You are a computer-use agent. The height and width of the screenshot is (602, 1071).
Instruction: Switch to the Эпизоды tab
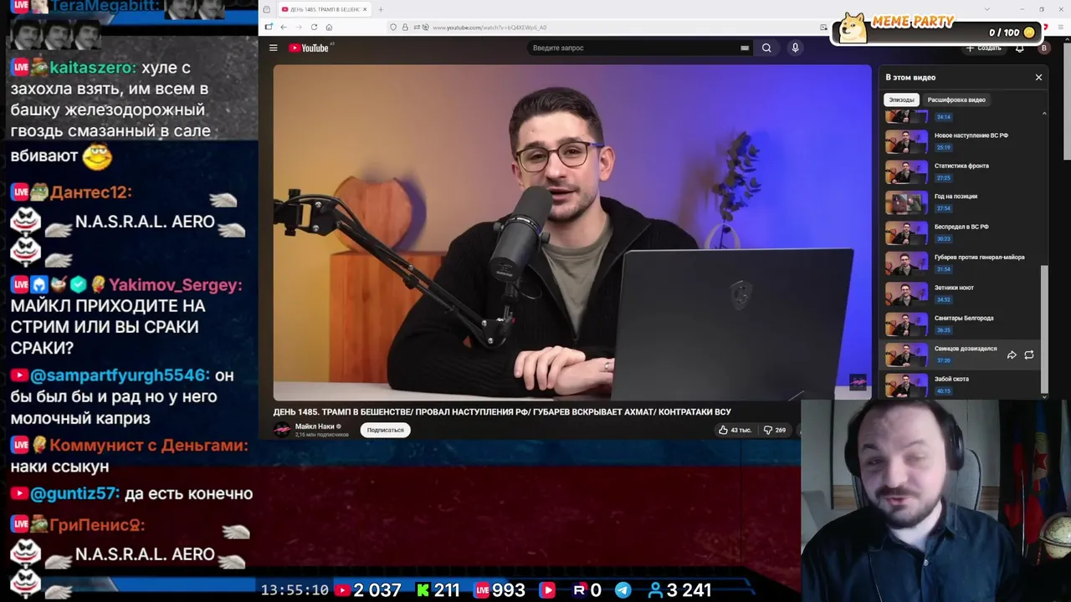tap(901, 99)
